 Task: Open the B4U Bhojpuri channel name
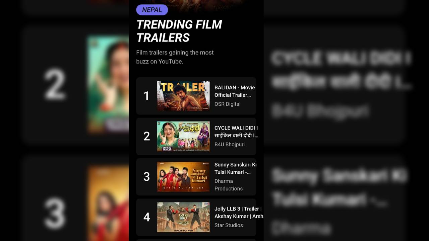[230, 145]
